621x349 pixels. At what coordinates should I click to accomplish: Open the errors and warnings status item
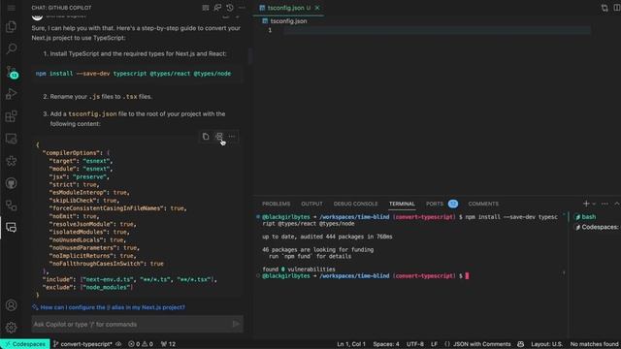141,344
